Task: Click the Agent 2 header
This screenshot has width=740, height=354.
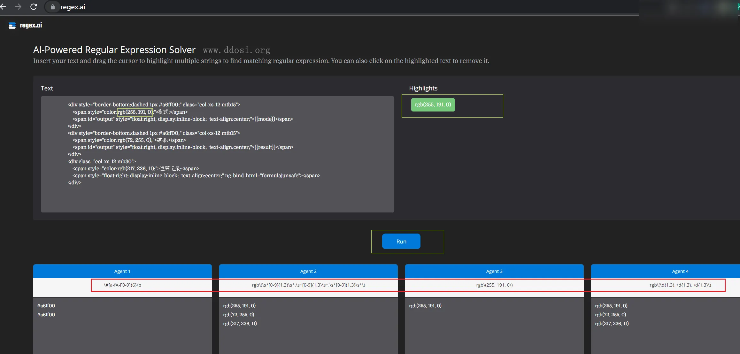Action: (308, 271)
